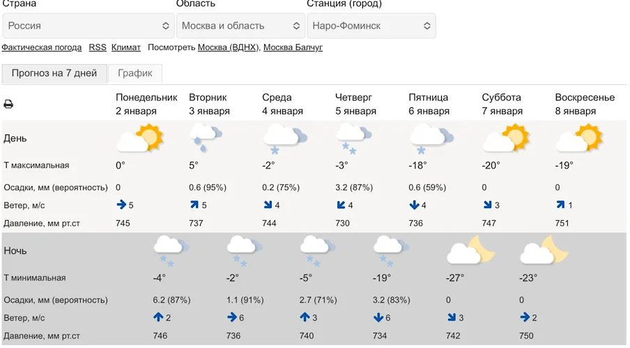
Task: Open the Климат link
Action: pos(126,47)
